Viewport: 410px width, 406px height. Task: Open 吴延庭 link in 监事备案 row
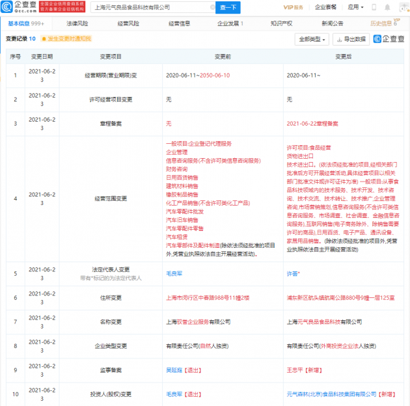click(x=174, y=370)
